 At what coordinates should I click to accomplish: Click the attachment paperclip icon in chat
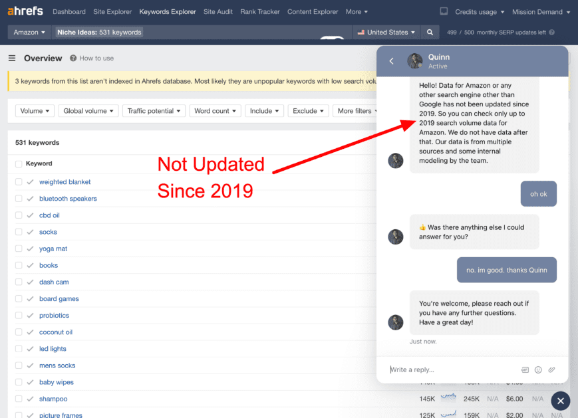pos(551,369)
